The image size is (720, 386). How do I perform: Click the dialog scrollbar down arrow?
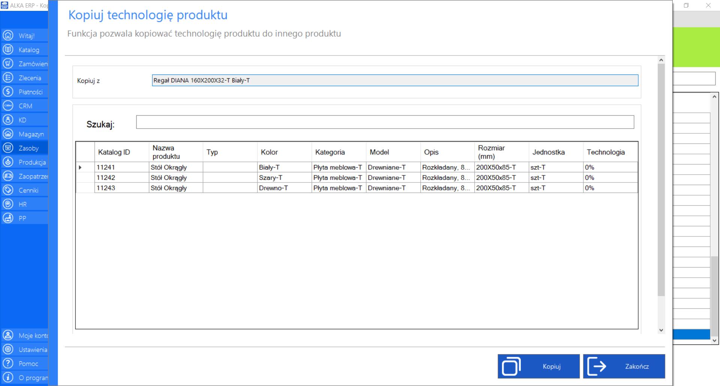661,330
